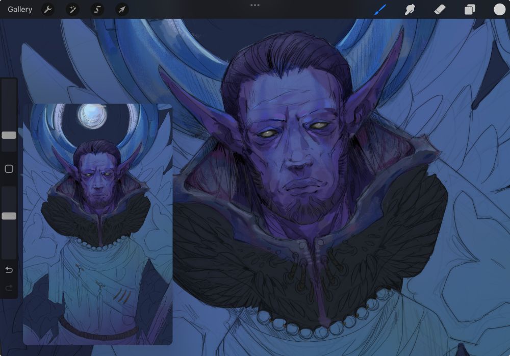
Task: Open the Actions wrench menu
Action: pos(48,10)
